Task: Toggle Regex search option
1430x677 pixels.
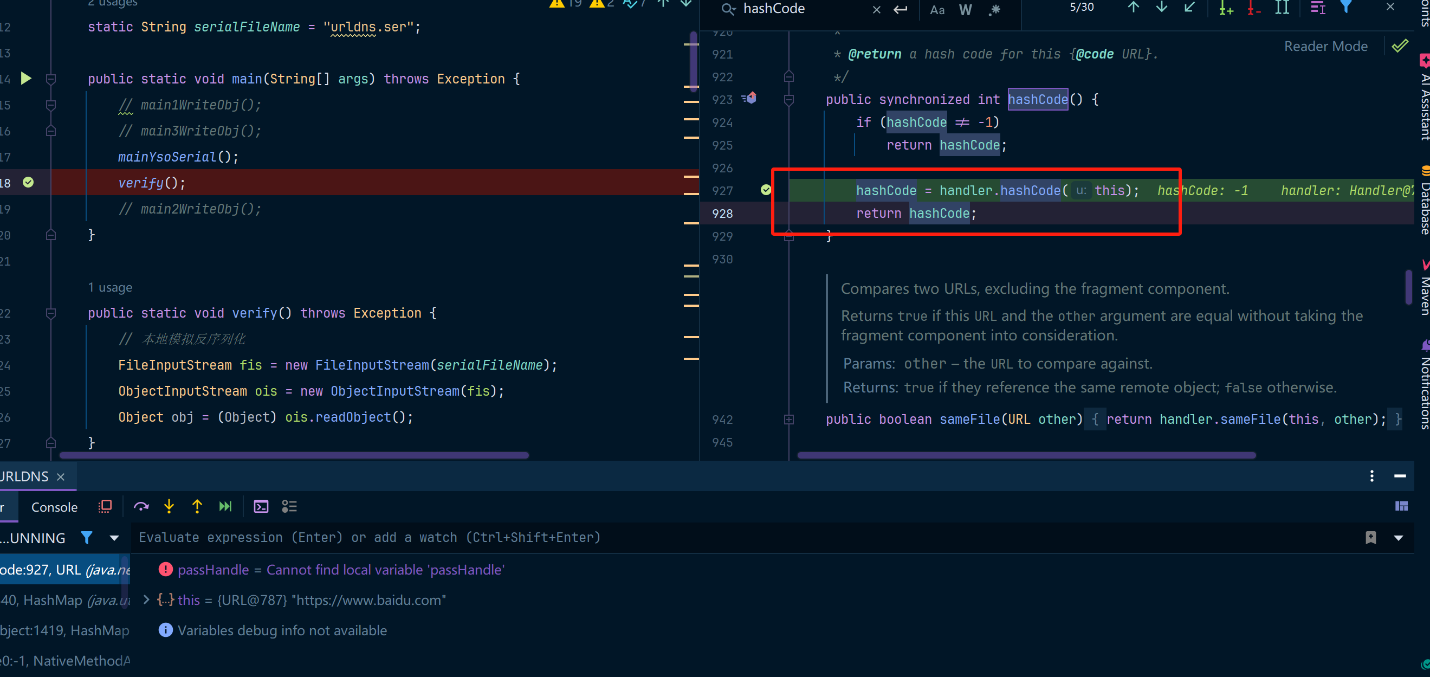Action: (994, 9)
